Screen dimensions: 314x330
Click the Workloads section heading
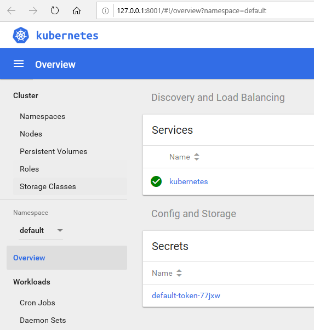pos(32,282)
